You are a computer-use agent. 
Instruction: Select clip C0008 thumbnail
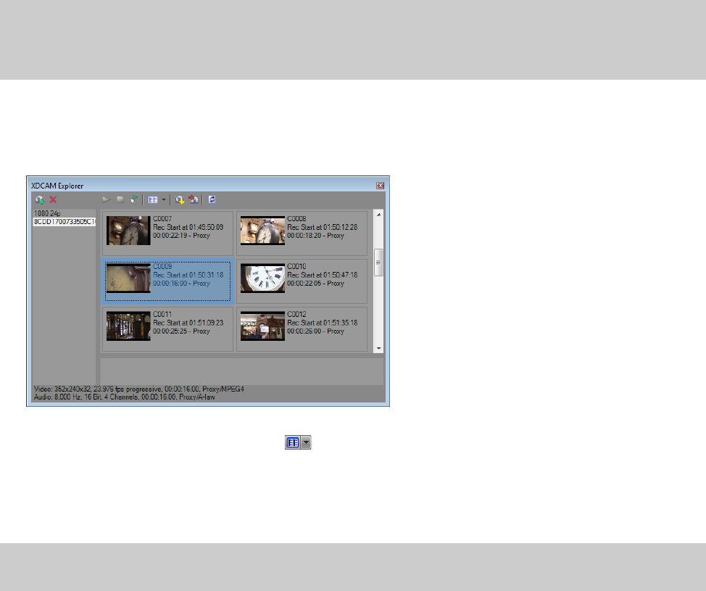pyautogui.click(x=262, y=231)
